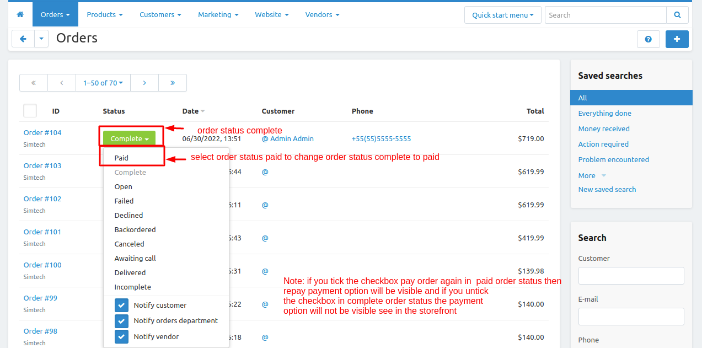Untick the Notify customer checkbox
This screenshot has height=348, width=702.
(x=121, y=306)
